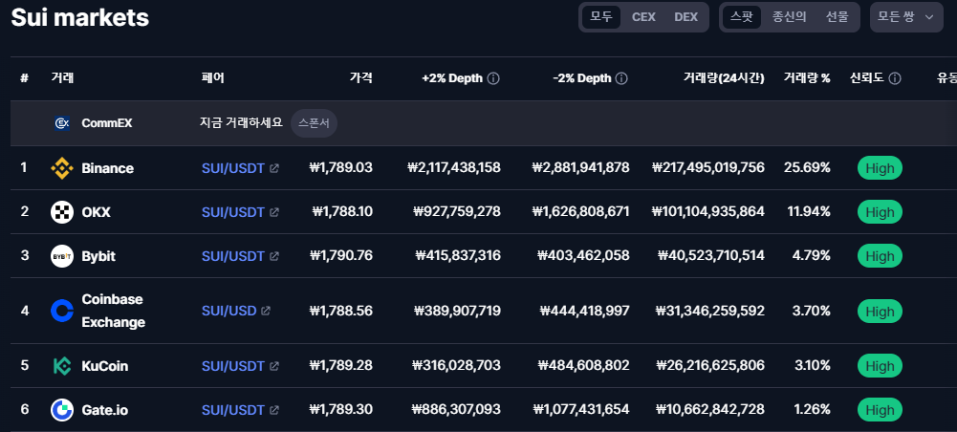
Task: Click the OKX exchange logo icon
Action: coord(62,212)
